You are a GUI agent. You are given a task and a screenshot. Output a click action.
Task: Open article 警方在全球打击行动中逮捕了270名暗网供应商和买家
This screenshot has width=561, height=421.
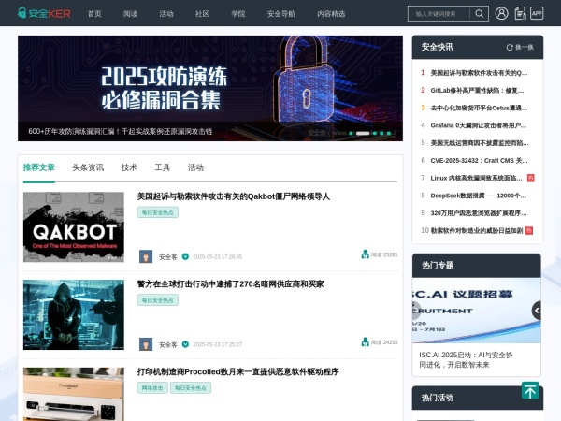click(230, 283)
